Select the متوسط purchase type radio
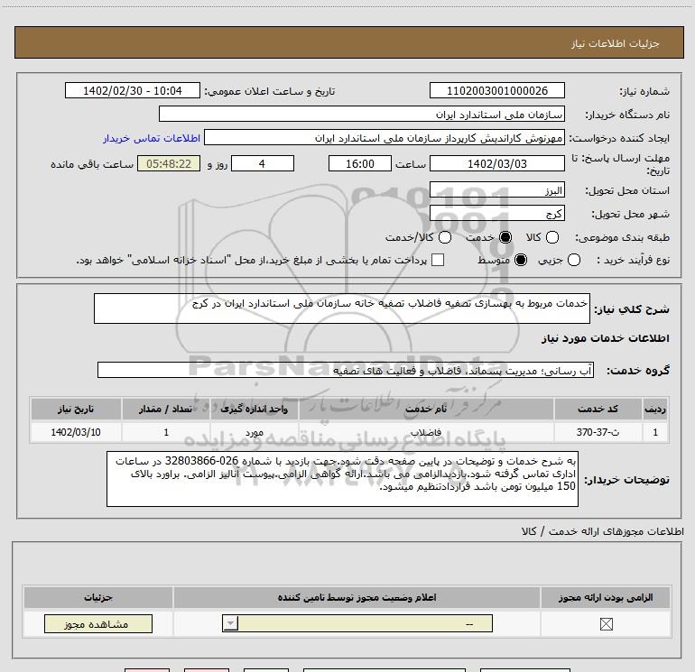695x672 pixels. point(521,260)
